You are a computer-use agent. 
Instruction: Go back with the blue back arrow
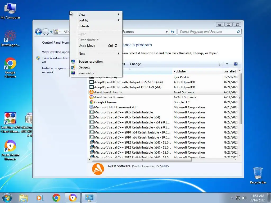[38, 32]
